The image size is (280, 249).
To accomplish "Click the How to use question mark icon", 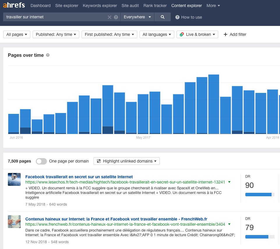I will [177, 17].
